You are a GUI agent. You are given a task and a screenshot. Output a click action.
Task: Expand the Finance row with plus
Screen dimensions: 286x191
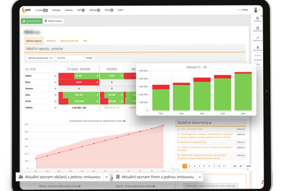55,89
